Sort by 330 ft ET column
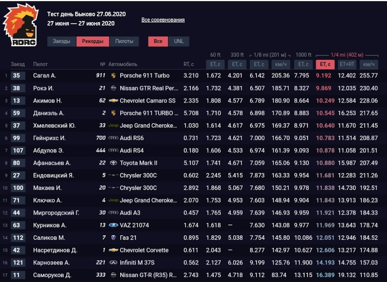Screen dimensions: 387x282 point(237,64)
